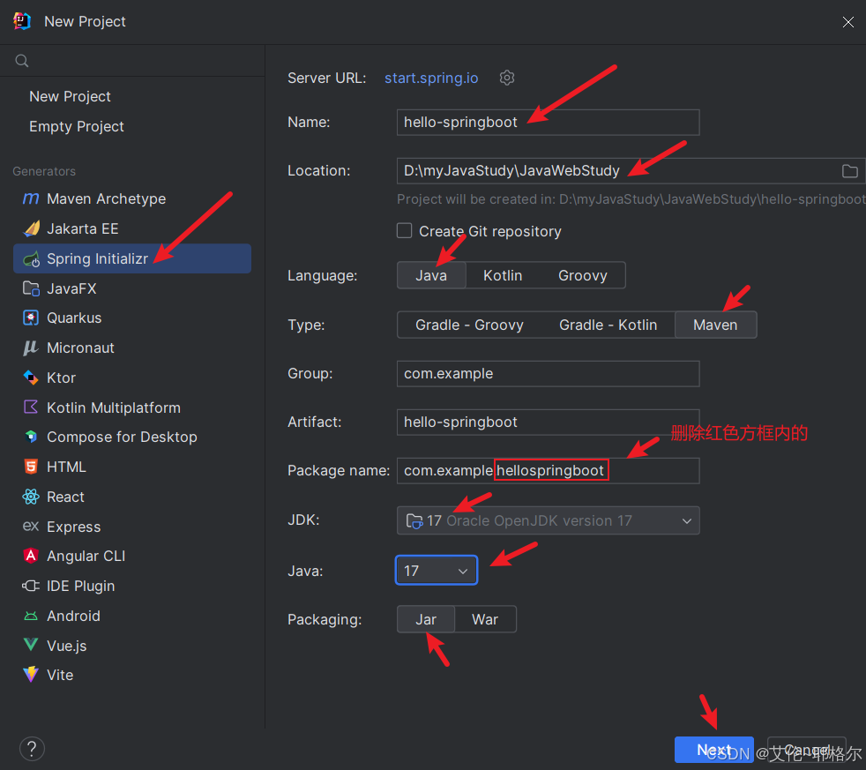Choose Gradle - Groovy build type
This screenshot has width=866, height=770.
469,325
